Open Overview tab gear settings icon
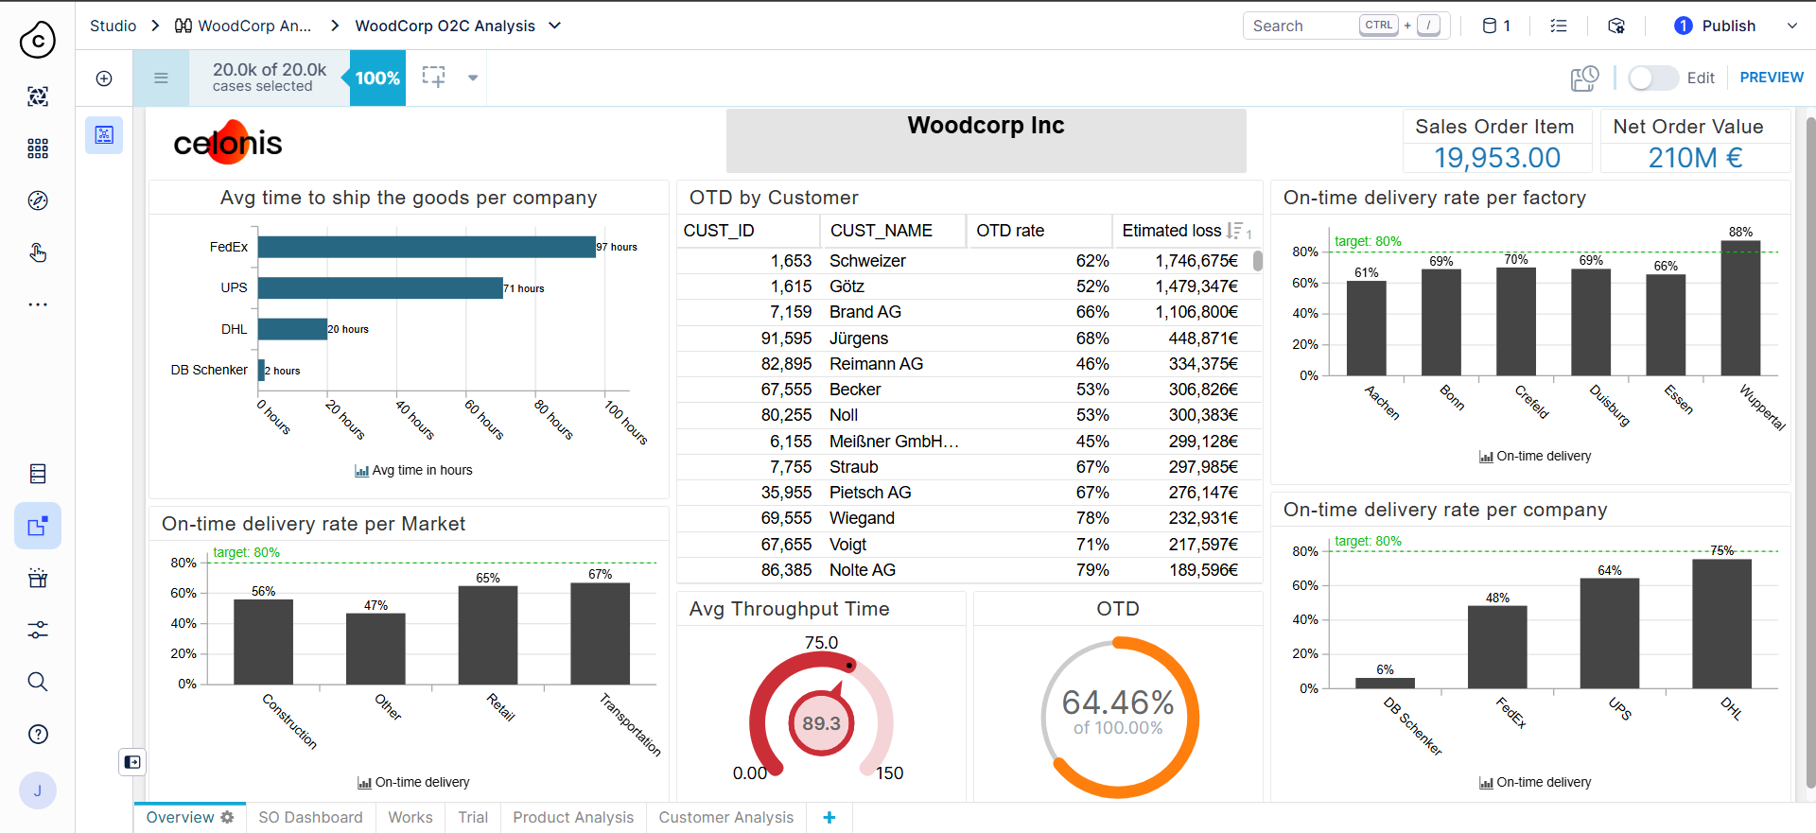Viewport: 1816px width, 833px height. pyautogui.click(x=227, y=818)
